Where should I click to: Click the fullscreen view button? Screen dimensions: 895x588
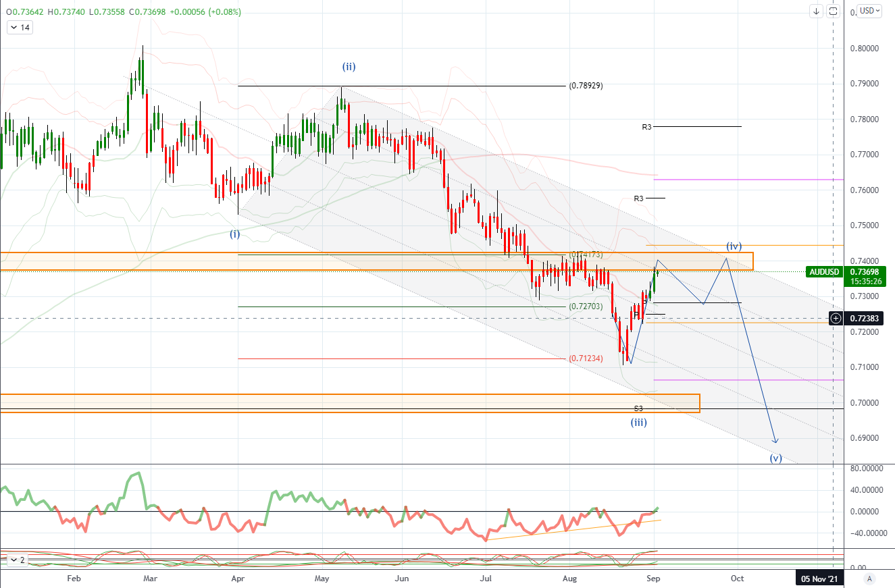click(x=833, y=11)
